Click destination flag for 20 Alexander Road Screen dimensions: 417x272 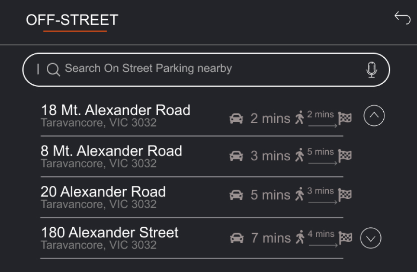pos(345,194)
